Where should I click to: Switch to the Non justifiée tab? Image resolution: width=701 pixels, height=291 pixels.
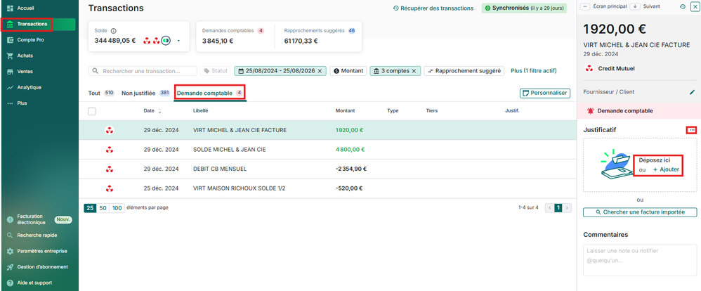click(x=138, y=93)
